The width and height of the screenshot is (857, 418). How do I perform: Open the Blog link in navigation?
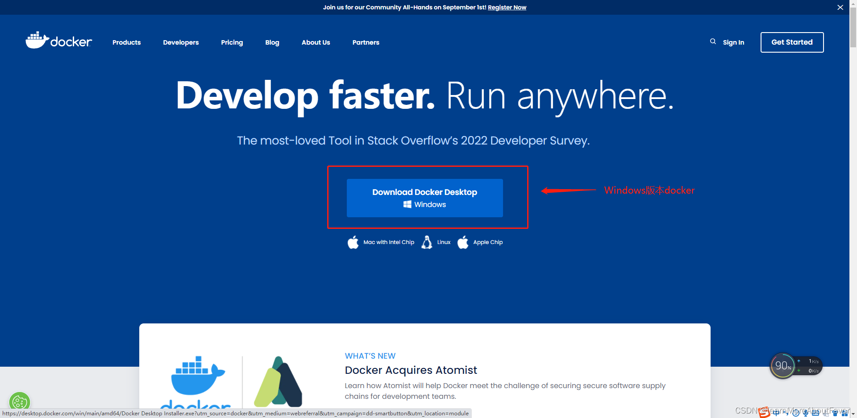pos(272,42)
